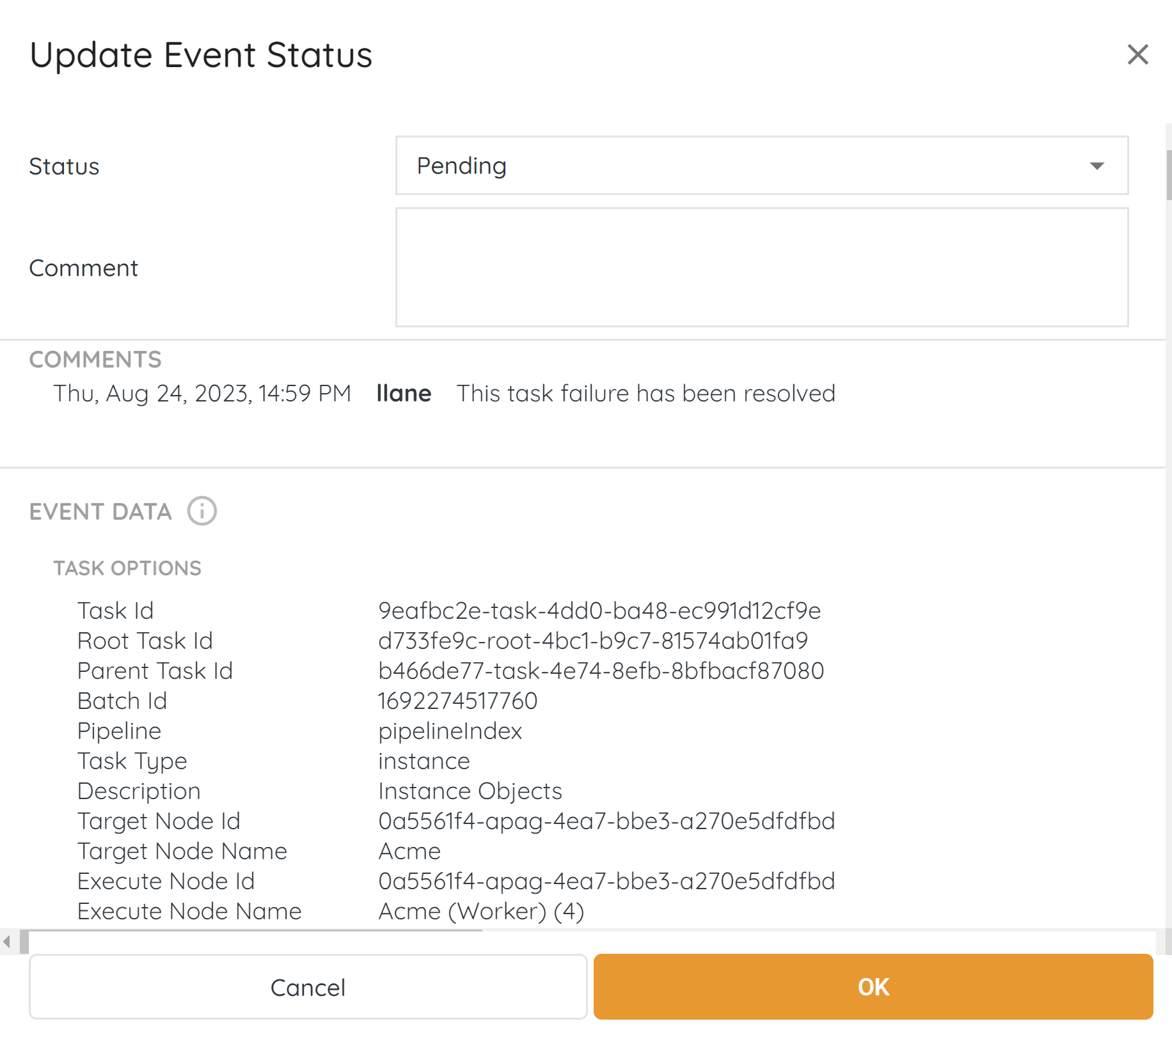Close the Update Event Status dialog

1137,55
